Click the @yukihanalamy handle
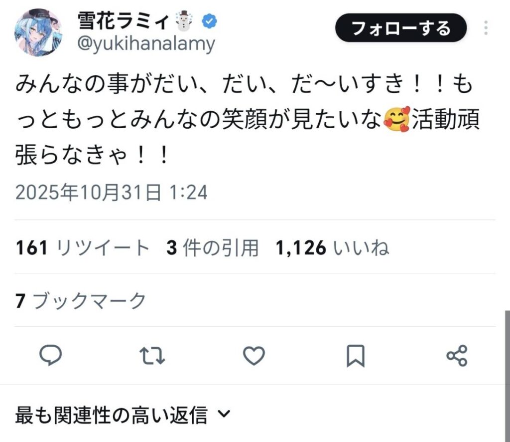 tap(146, 44)
